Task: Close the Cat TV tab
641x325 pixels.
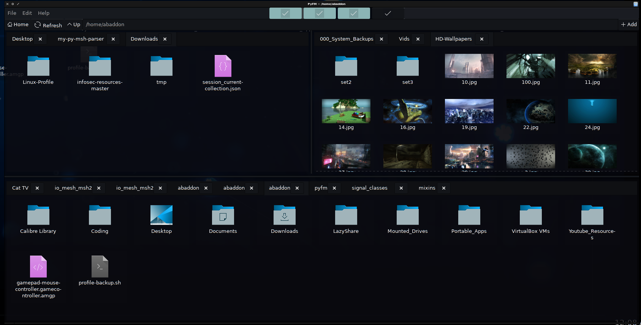Action: click(x=37, y=188)
